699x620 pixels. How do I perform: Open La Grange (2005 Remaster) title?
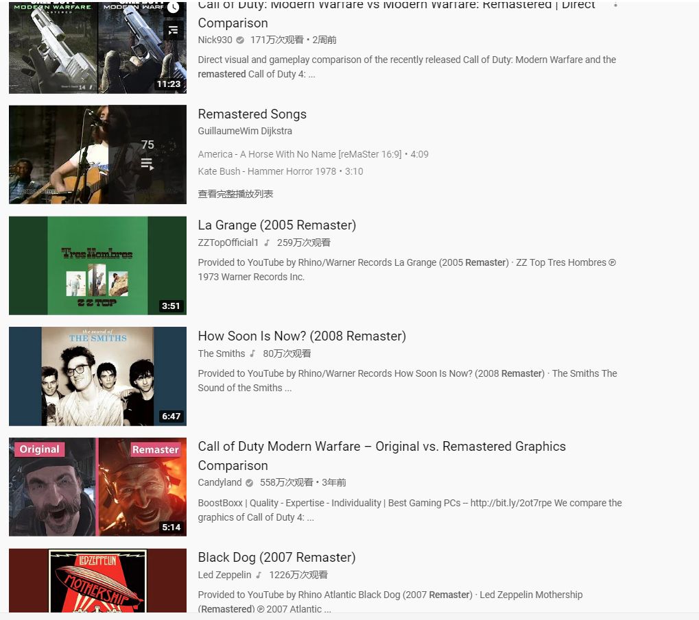coord(277,225)
